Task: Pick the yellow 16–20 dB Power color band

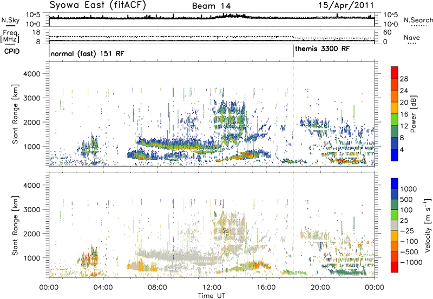Action: pyautogui.click(x=395, y=107)
